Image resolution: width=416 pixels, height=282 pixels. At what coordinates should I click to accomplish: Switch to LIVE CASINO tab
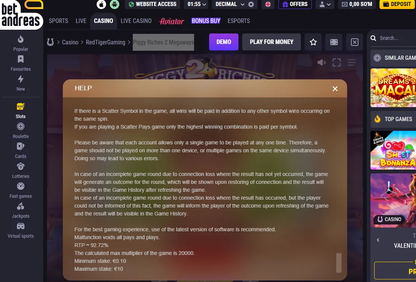(x=136, y=21)
